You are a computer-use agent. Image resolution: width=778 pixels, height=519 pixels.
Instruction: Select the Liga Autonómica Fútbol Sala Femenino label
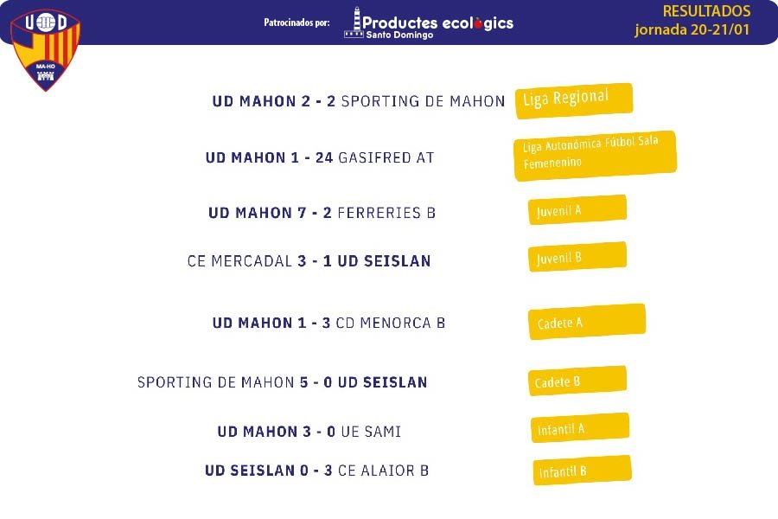595,156
